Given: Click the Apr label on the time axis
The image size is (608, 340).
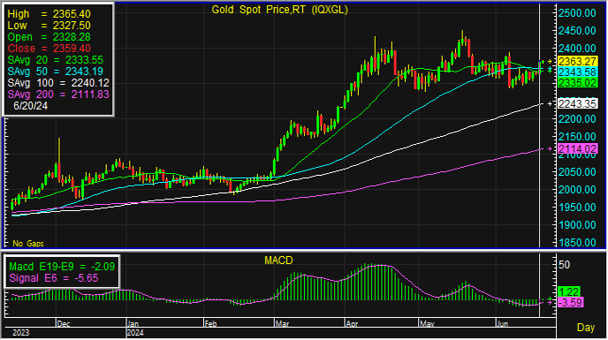Looking at the screenshot, I should click(x=352, y=324).
